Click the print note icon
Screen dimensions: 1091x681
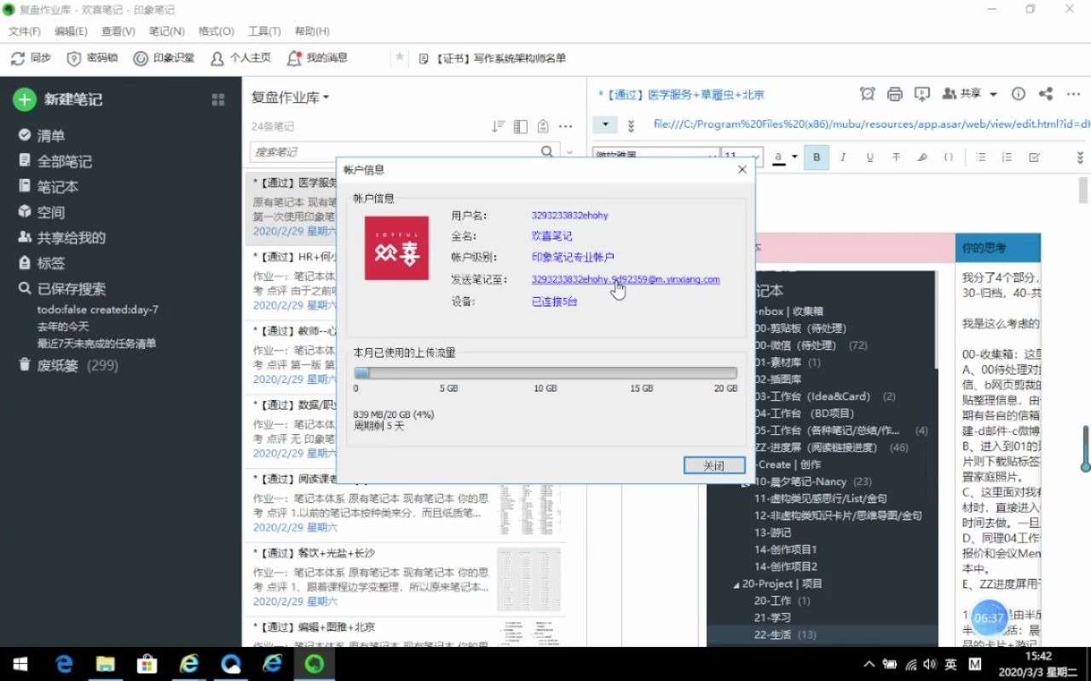(x=893, y=94)
